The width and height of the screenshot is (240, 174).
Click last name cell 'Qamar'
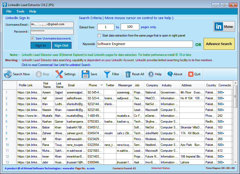[60, 122]
